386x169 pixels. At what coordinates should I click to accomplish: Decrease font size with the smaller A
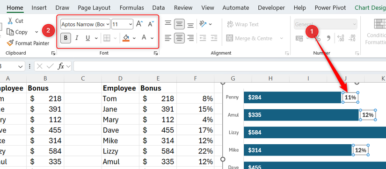(x=151, y=24)
